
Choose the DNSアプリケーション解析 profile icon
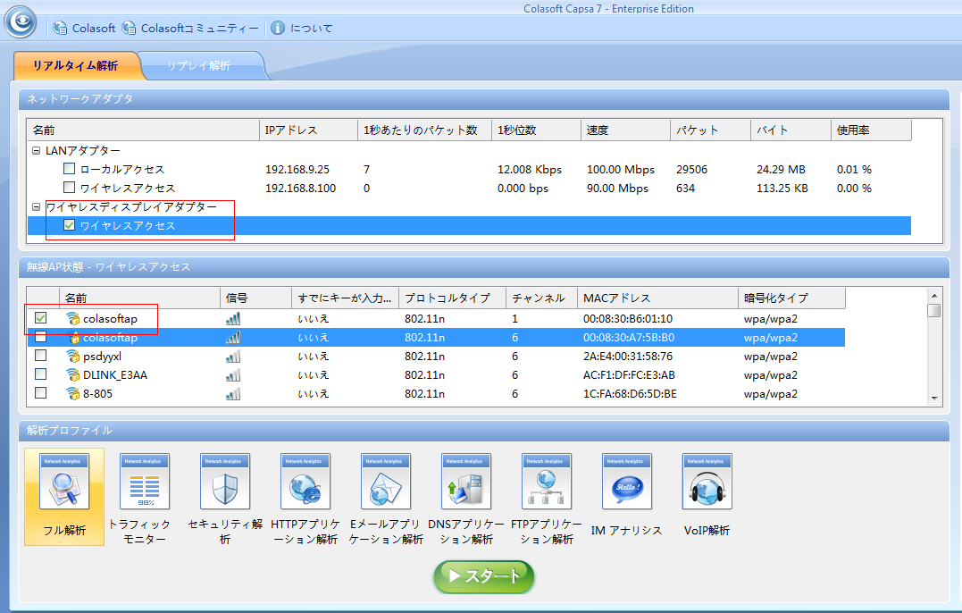point(465,482)
